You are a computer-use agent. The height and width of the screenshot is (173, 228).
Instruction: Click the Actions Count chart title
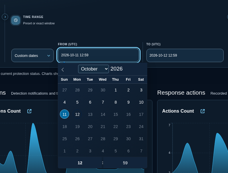tap(178, 111)
